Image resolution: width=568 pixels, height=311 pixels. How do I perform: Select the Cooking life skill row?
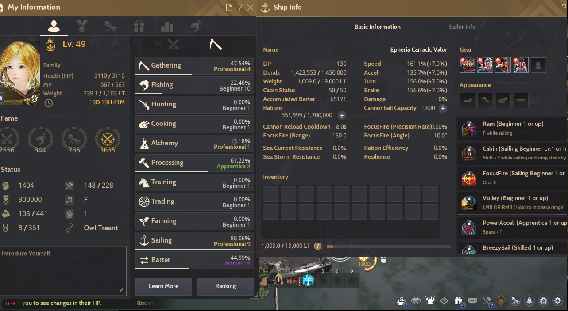(194, 124)
